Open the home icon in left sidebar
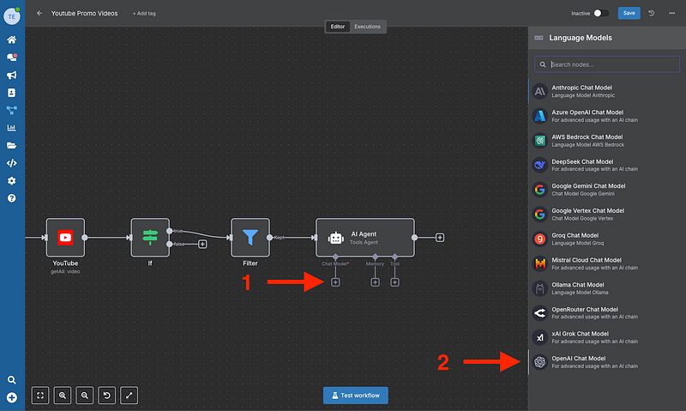Image resolution: width=686 pixels, height=411 pixels. [x=12, y=39]
